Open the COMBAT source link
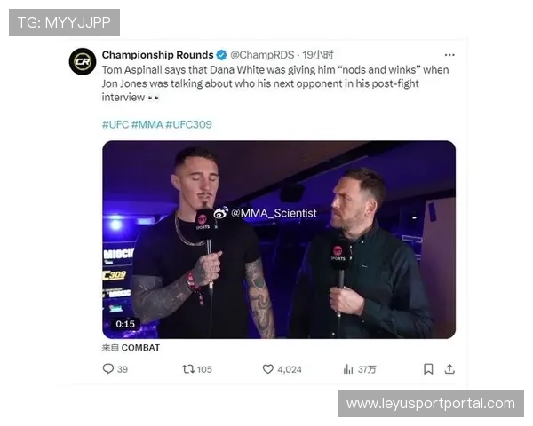Image resolution: width=533 pixels, height=426 pixels. (140, 348)
